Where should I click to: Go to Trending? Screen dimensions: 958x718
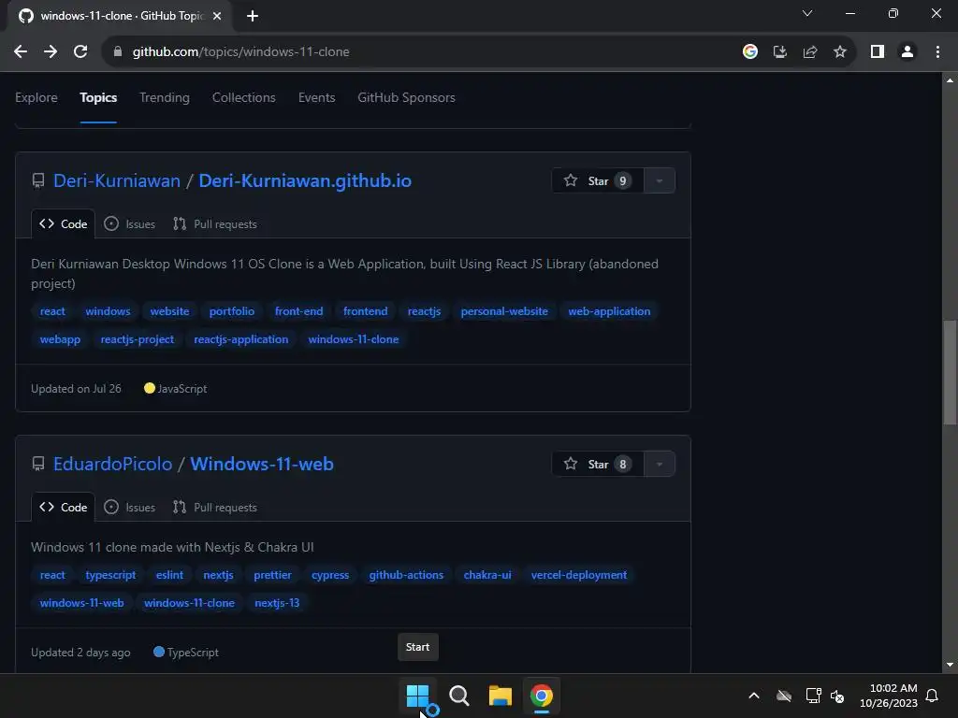click(x=165, y=97)
